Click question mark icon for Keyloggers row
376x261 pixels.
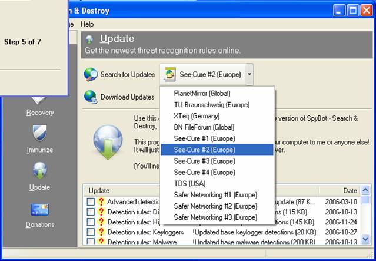101,232
